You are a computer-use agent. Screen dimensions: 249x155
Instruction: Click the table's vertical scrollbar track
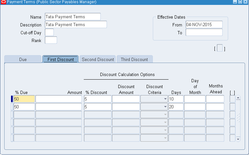238,117
